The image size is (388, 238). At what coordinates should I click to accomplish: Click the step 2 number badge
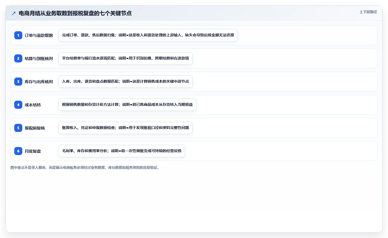[18, 58]
